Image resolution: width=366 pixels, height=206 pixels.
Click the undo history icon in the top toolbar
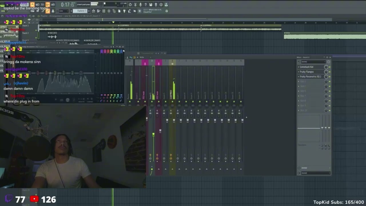click(x=130, y=5)
